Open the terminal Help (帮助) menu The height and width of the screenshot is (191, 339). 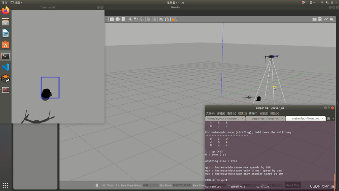(x=274, y=114)
